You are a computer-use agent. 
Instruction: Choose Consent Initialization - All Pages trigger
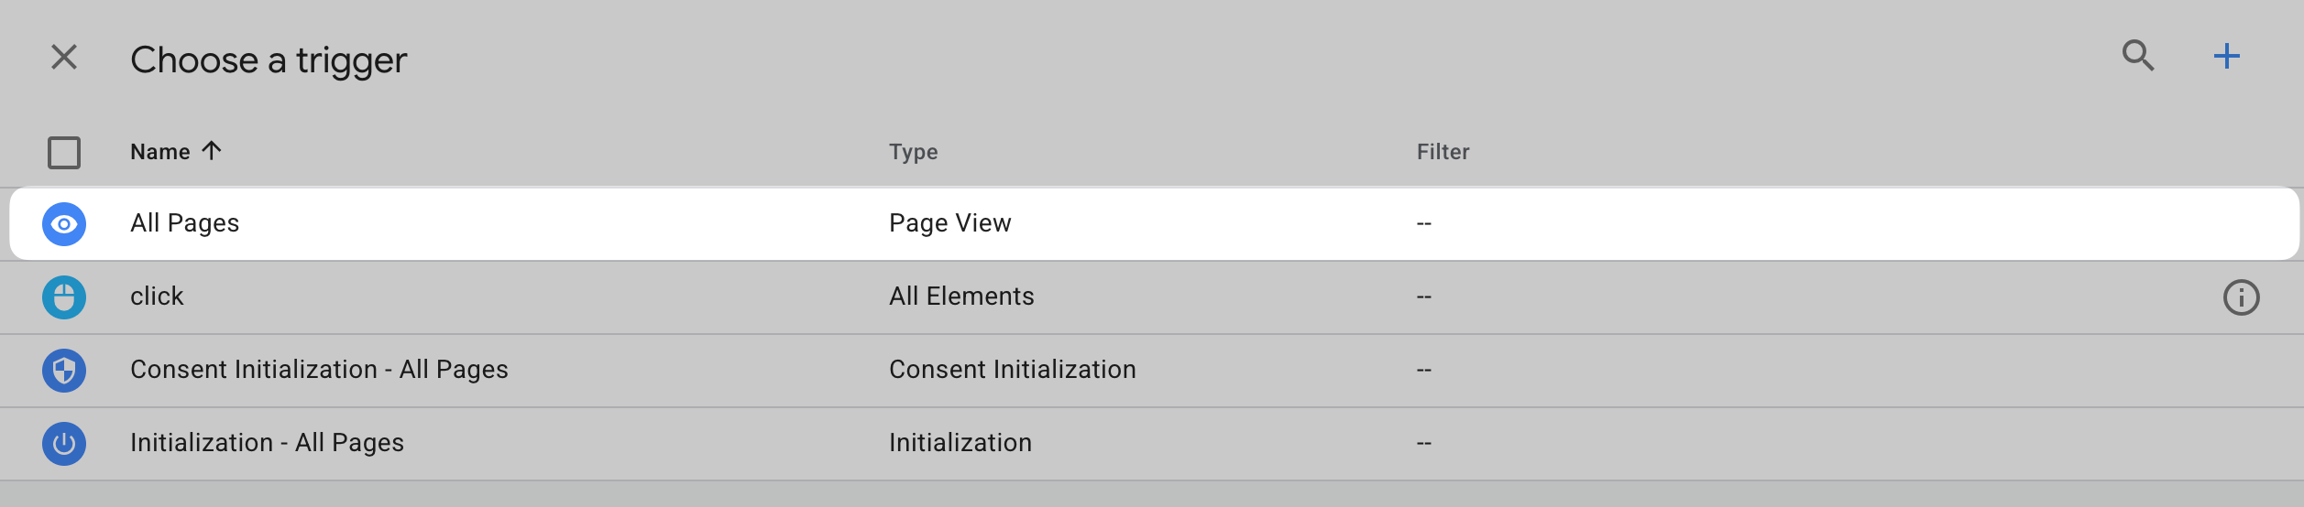coord(319,370)
